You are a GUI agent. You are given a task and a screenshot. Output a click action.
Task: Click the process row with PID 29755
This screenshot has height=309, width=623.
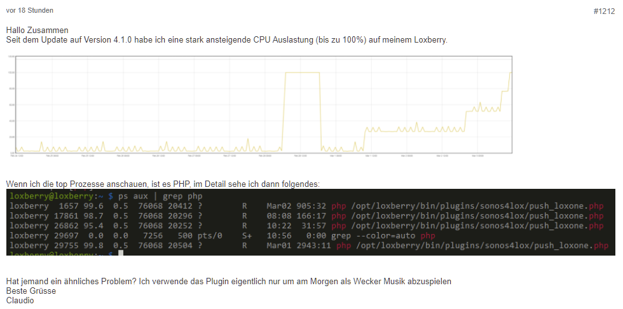[309, 246]
